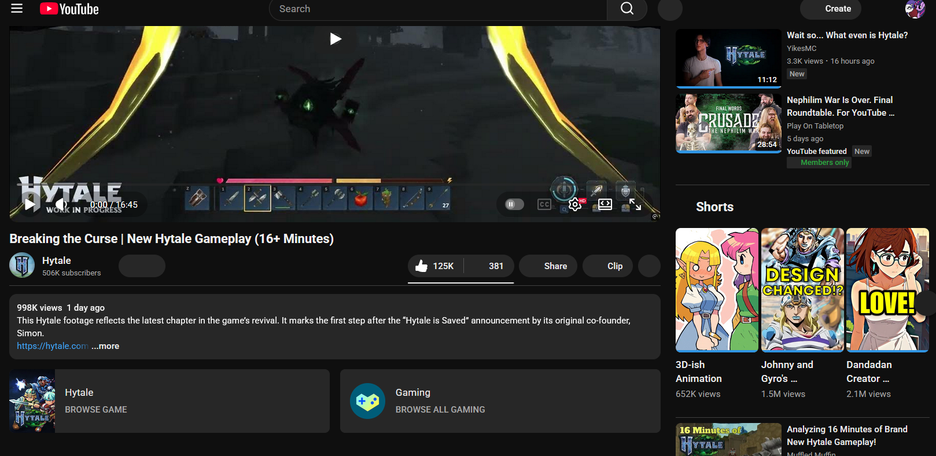The height and width of the screenshot is (456, 936).
Task: Open the player settings gear
Action: pyautogui.click(x=575, y=204)
